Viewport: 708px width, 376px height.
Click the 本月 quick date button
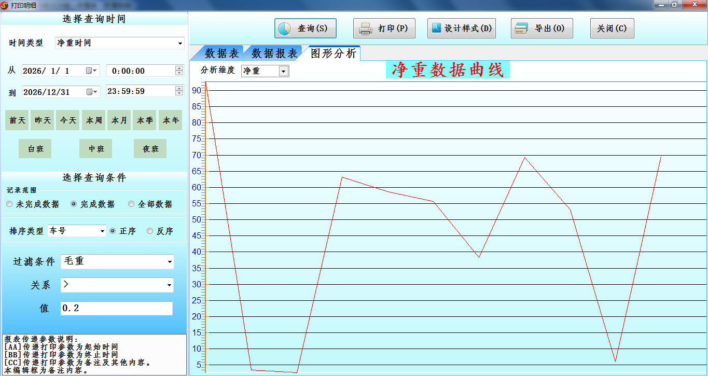click(x=119, y=120)
